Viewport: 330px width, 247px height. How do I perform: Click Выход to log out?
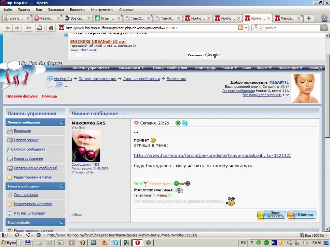point(315,68)
